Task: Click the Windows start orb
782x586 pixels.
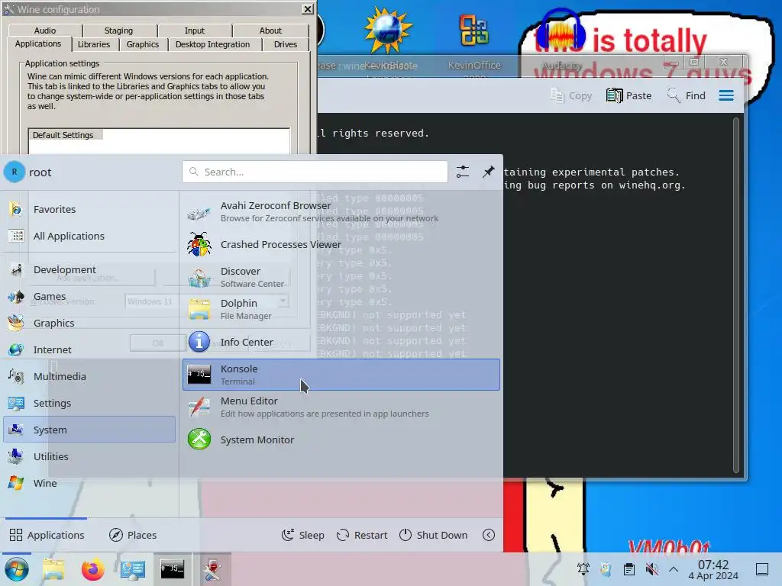Action: click(x=17, y=569)
